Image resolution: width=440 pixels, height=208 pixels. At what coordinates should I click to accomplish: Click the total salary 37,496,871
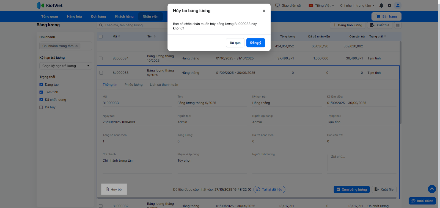pyautogui.click(x=286, y=58)
